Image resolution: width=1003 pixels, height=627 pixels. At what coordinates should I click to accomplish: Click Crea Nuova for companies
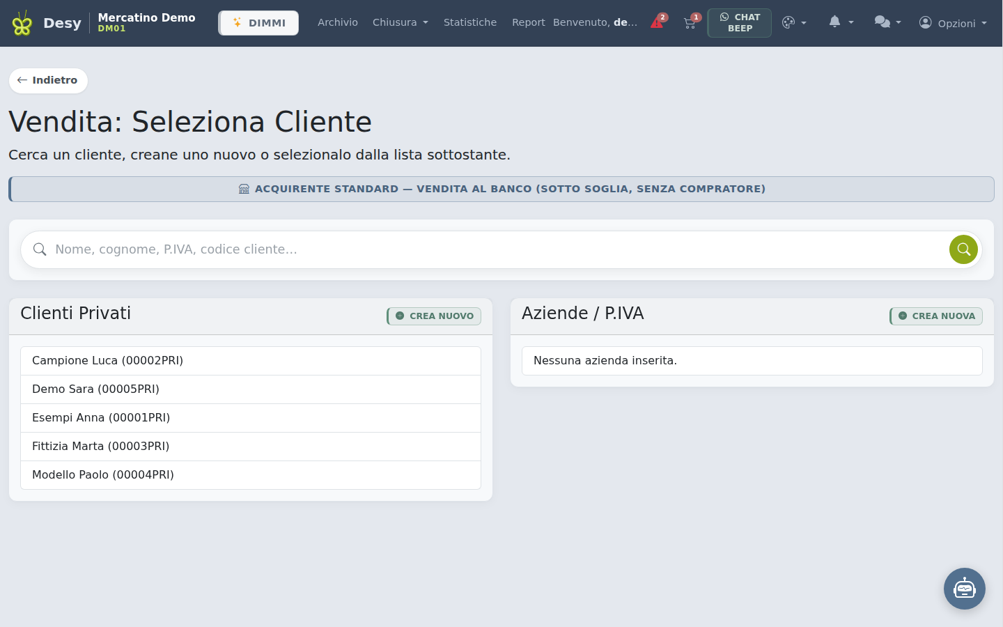(936, 316)
